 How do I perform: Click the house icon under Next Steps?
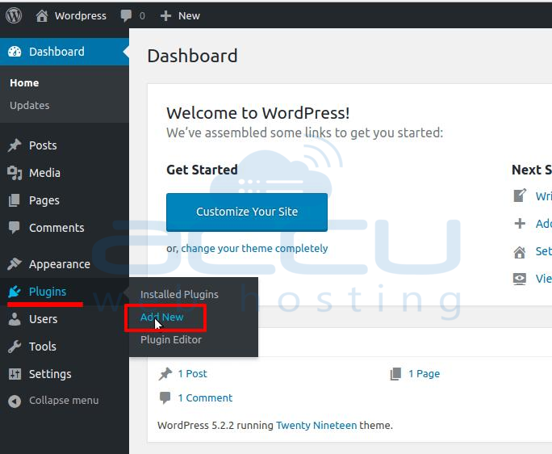point(520,252)
